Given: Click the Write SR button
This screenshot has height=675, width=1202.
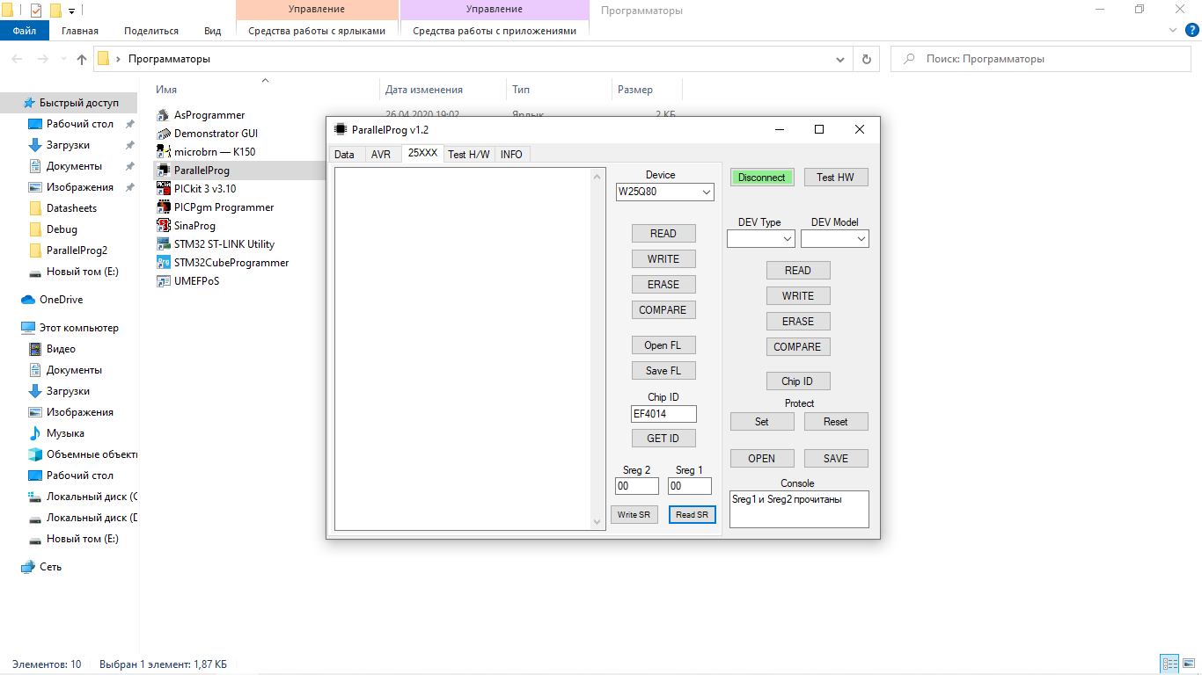Looking at the screenshot, I should coord(634,515).
